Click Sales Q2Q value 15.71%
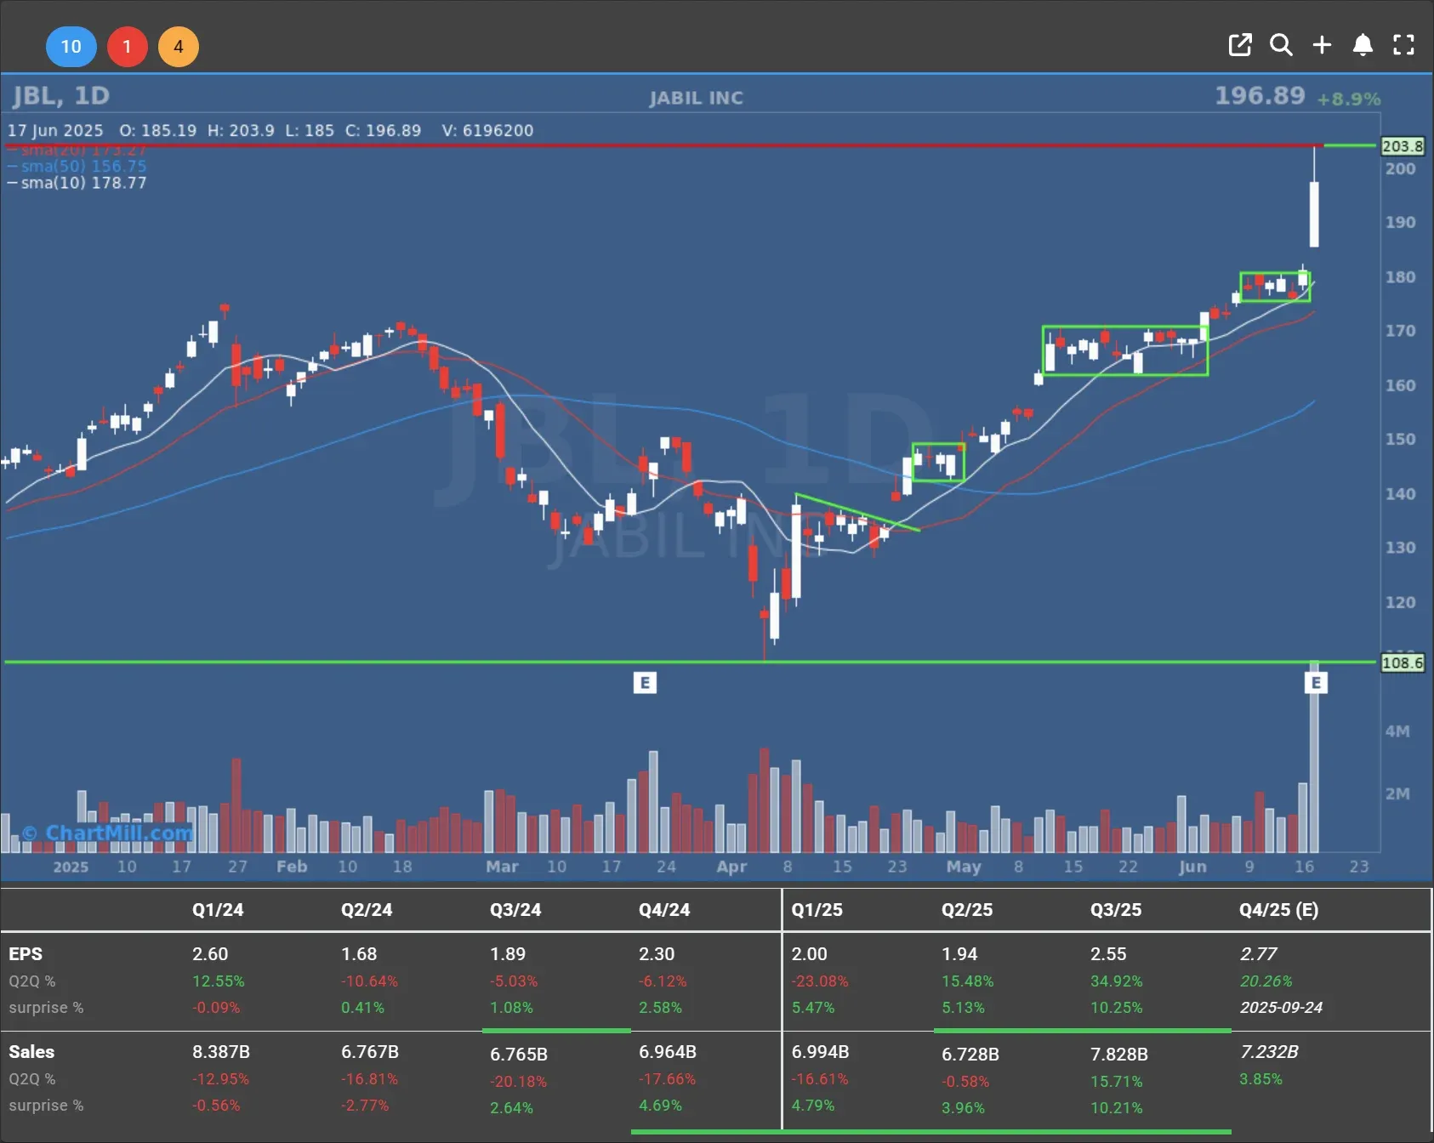Viewport: 1434px width, 1143px height. (x=1117, y=1082)
